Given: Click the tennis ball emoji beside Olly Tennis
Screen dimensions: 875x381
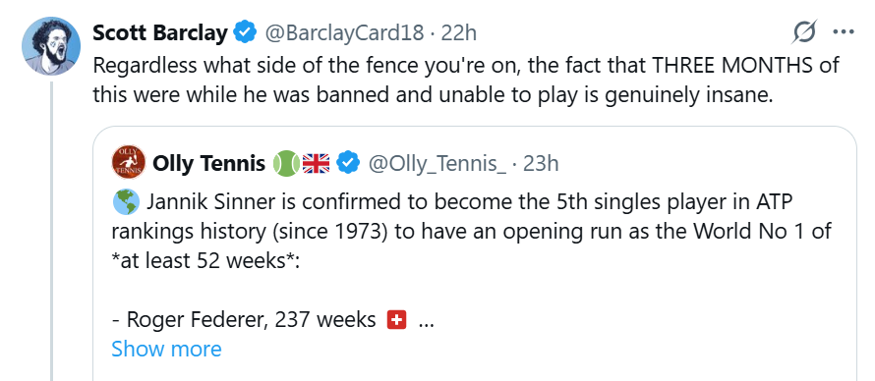Looking at the screenshot, I should (x=286, y=164).
